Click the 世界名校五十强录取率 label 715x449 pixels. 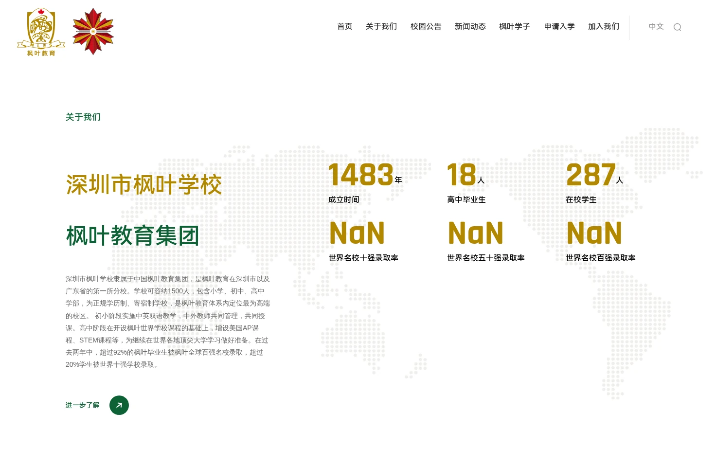pos(486,258)
